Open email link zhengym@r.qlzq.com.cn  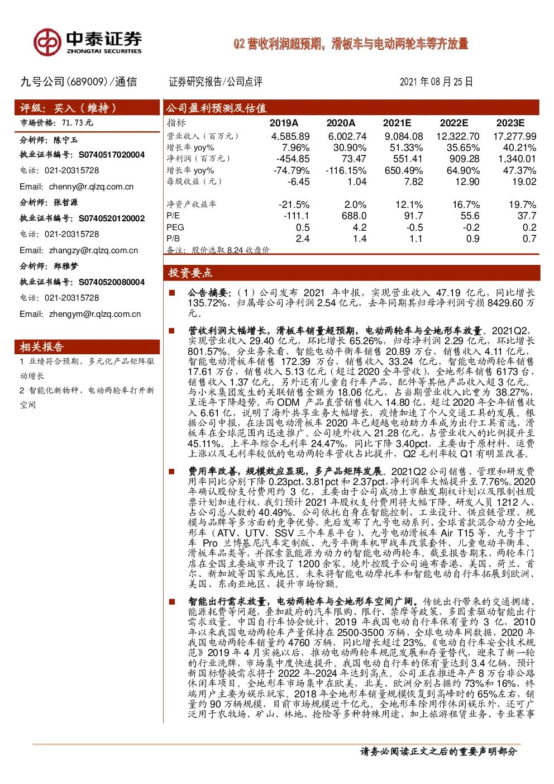point(95,314)
